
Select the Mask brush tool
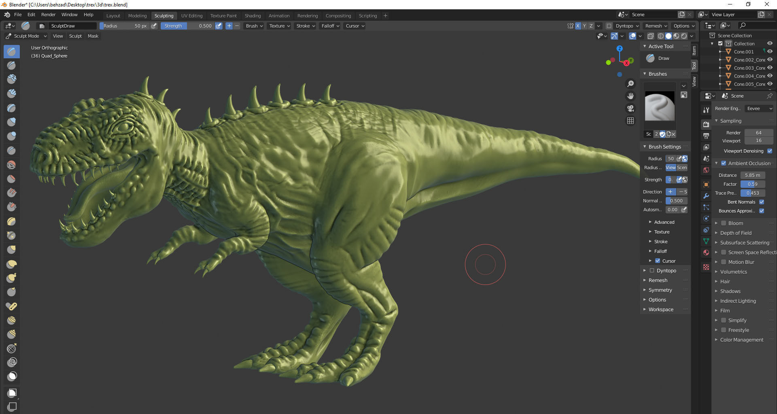[12, 376]
